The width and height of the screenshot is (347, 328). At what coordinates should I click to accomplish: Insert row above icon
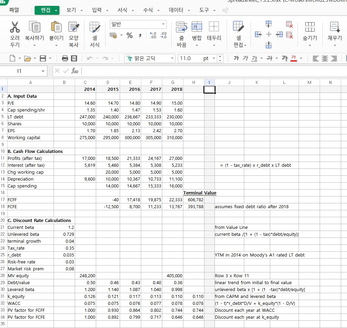pos(268,24)
